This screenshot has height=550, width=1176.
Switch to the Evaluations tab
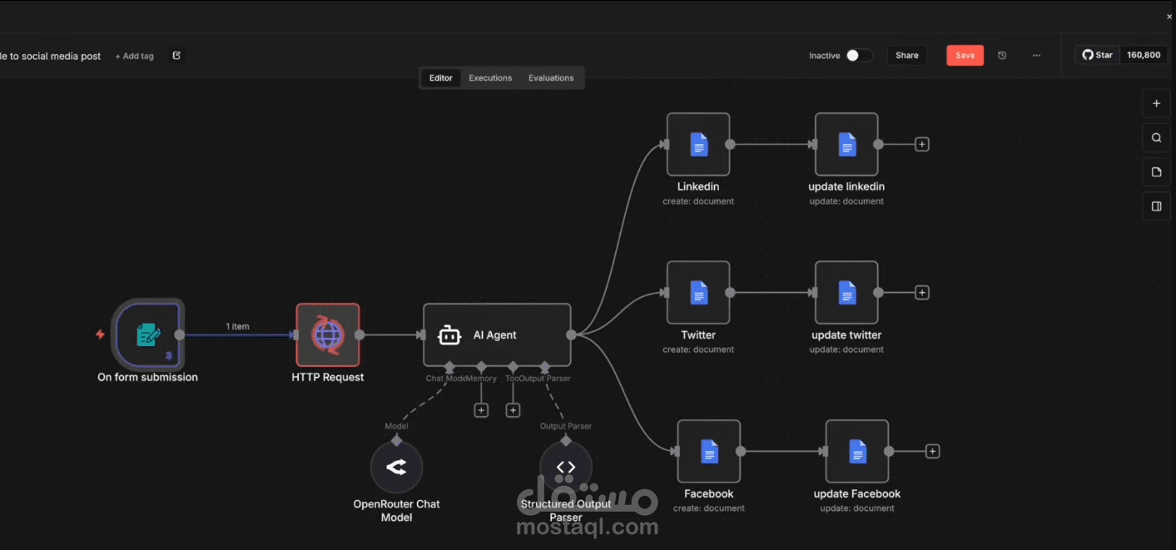click(x=551, y=78)
